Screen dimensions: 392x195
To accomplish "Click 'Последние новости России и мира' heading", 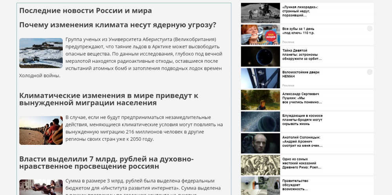I will pyautogui.click(x=85, y=11).
